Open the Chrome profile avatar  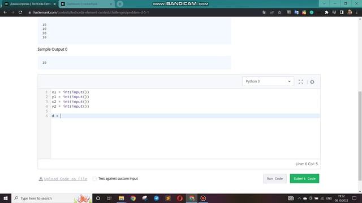tap(350, 12)
